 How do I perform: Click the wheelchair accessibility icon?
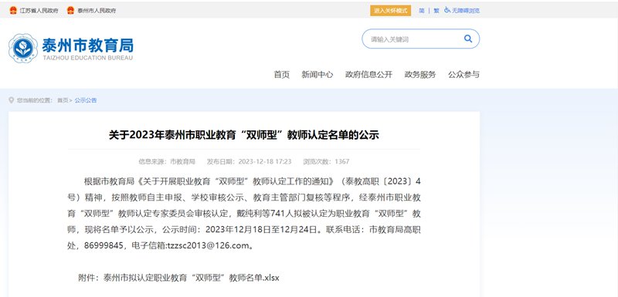[447, 10]
